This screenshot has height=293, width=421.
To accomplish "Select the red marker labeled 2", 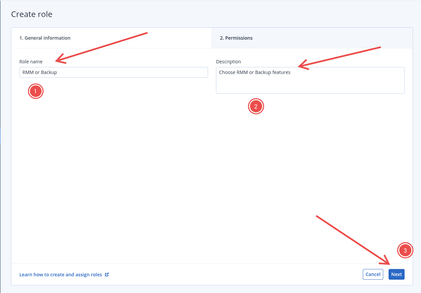I will [256, 106].
